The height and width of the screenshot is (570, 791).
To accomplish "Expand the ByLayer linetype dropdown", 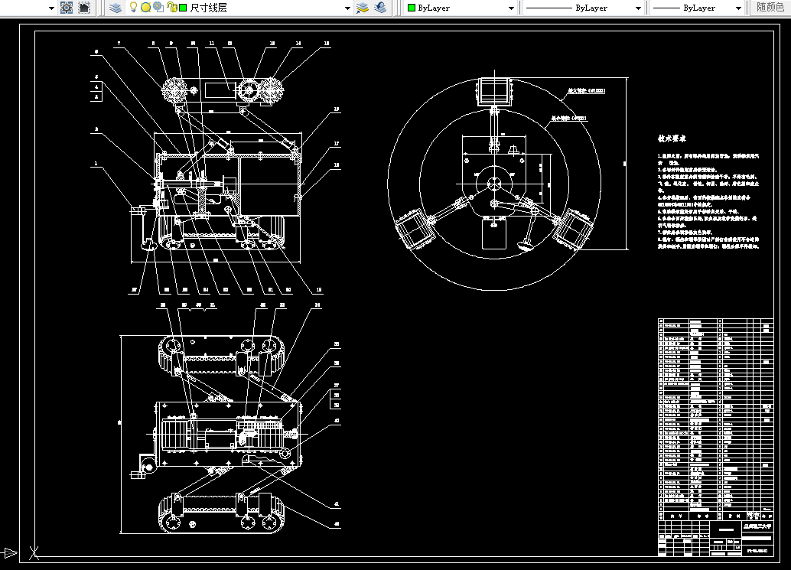I will coord(638,8).
